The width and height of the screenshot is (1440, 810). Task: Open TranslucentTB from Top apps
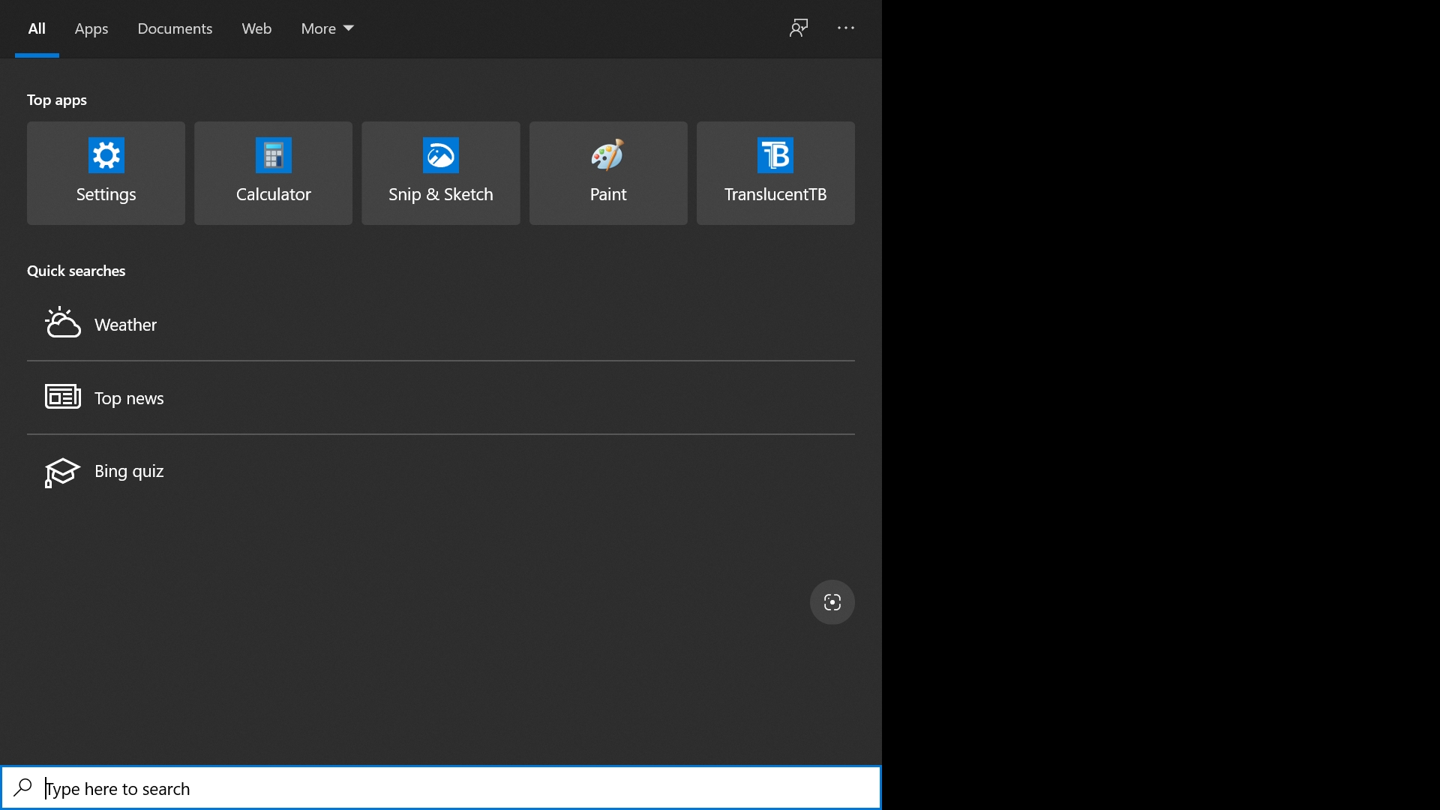tap(775, 172)
